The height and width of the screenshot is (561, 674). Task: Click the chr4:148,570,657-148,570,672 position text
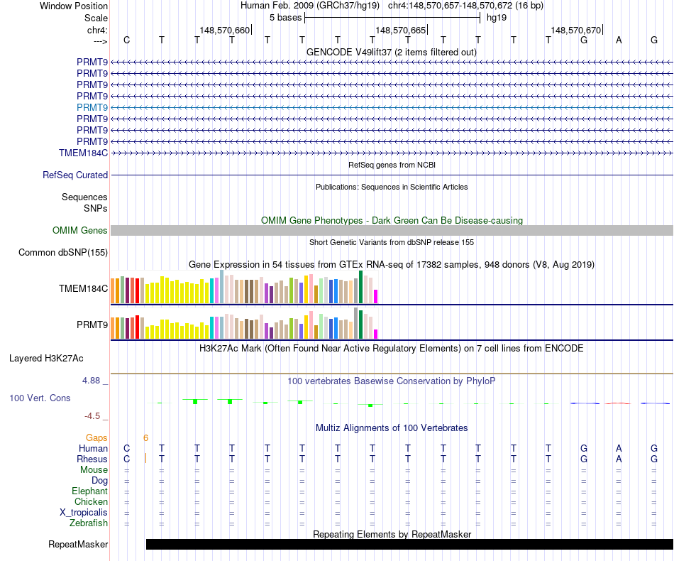pyautogui.click(x=450, y=6)
